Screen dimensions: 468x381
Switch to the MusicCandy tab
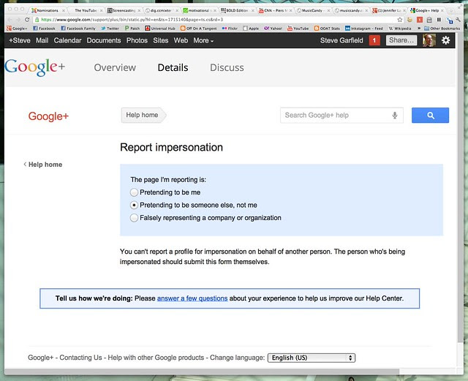[x=313, y=10]
